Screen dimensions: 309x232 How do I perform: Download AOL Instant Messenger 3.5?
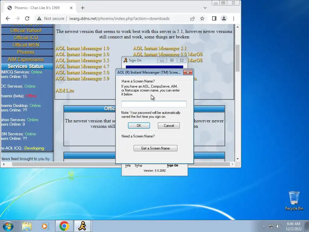coord(82,60)
